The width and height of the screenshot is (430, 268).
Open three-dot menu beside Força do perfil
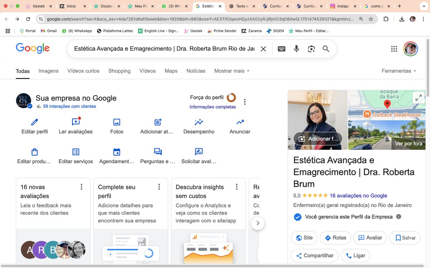click(245, 102)
